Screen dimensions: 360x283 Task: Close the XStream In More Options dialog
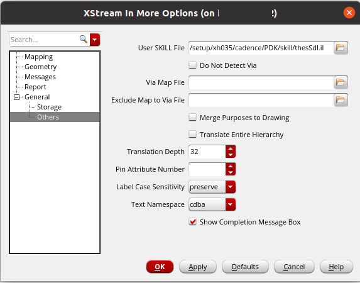pos(349,13)
